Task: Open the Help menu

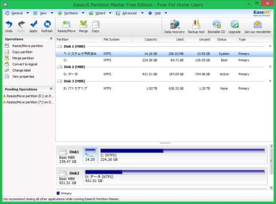Action: coord(158,13)
